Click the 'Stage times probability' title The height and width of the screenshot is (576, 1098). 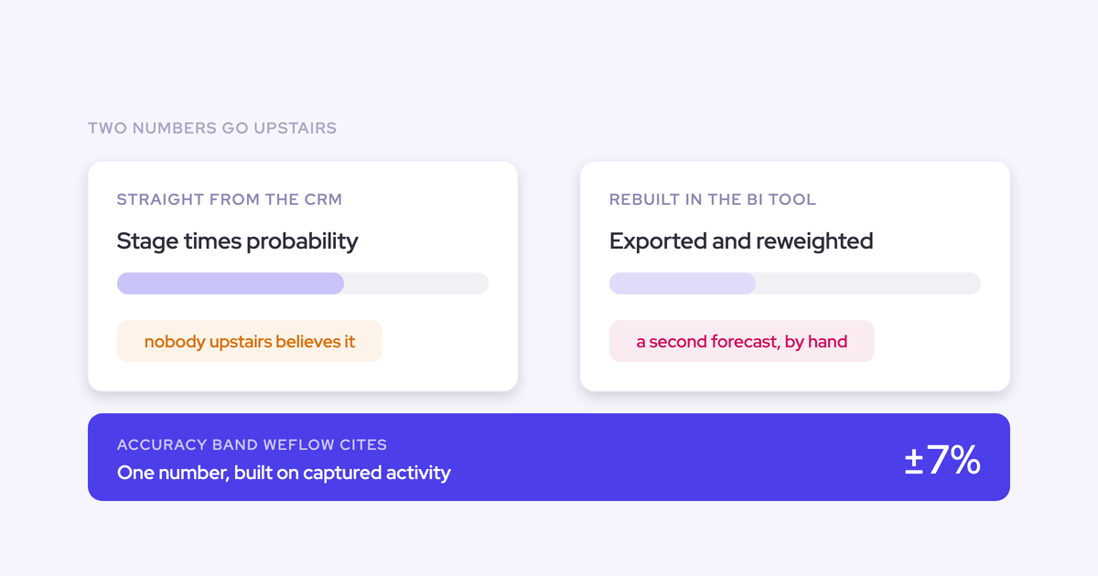click(238, 241)
